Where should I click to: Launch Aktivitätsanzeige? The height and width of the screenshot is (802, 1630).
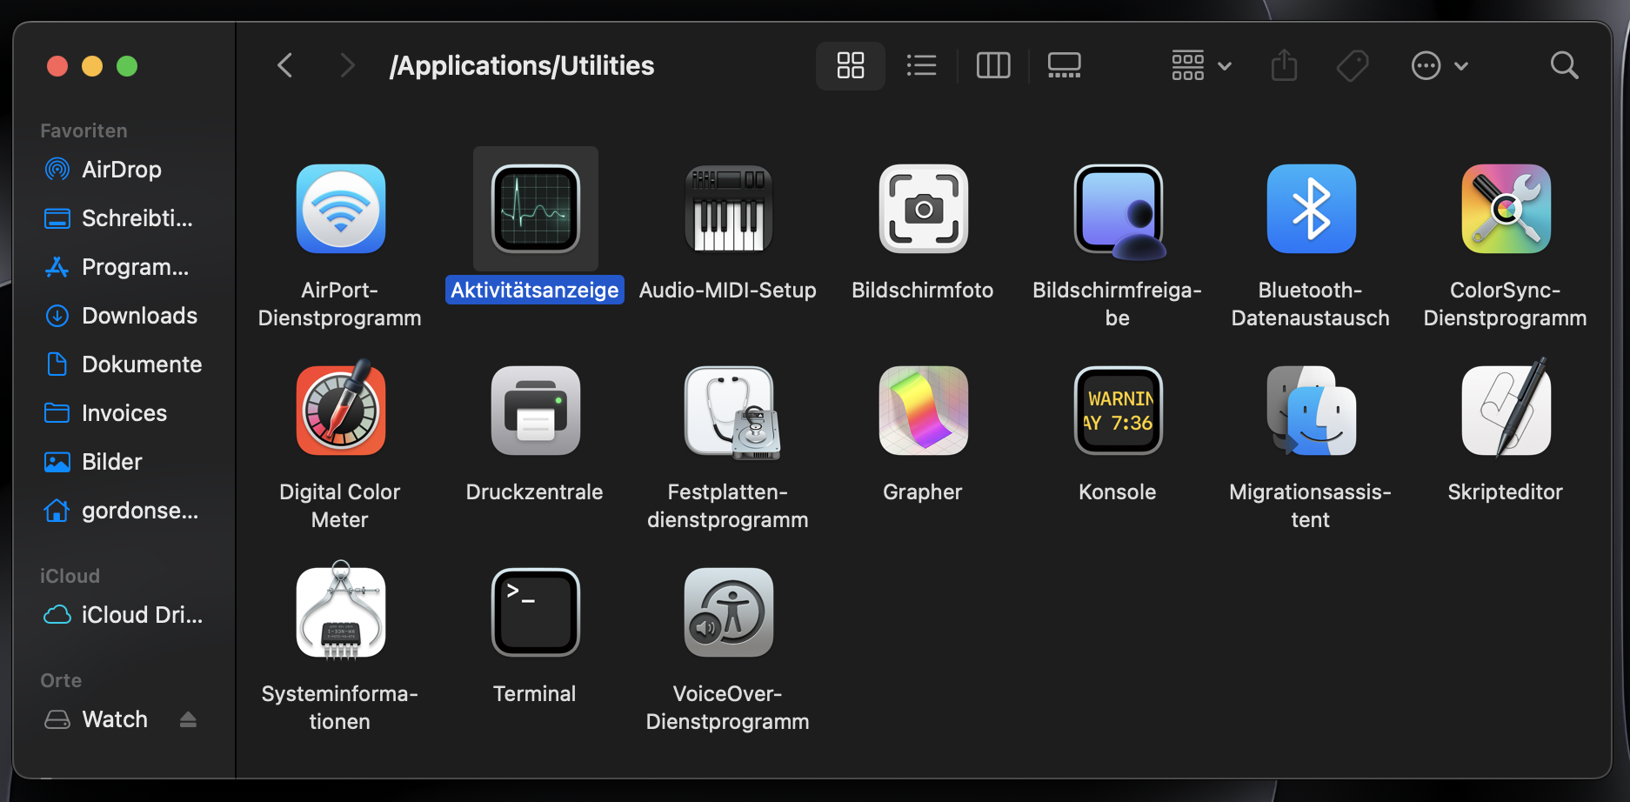[x=534, y=209]
